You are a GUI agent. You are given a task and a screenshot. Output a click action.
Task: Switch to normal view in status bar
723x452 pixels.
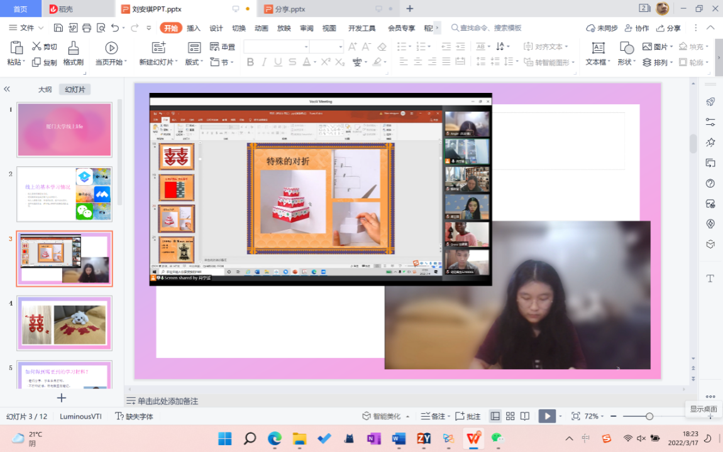tap(495, 416)
